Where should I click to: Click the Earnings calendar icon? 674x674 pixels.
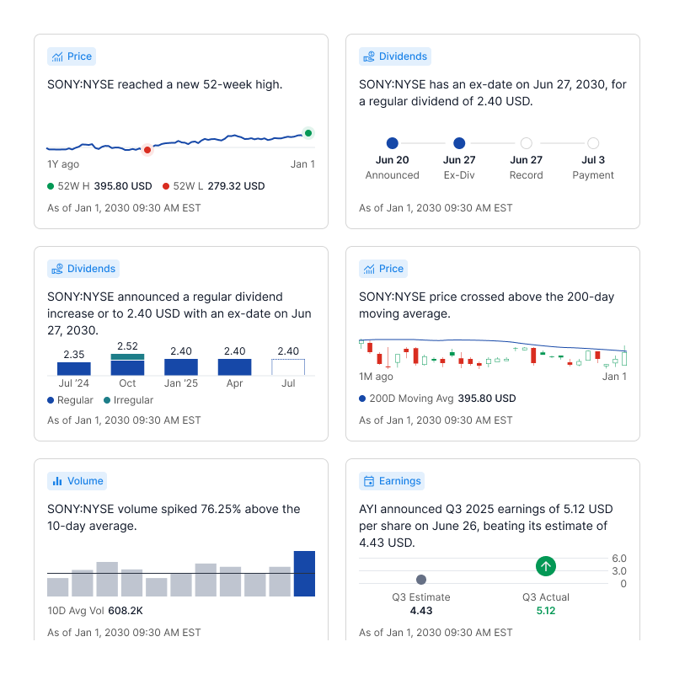pos(369,481)
